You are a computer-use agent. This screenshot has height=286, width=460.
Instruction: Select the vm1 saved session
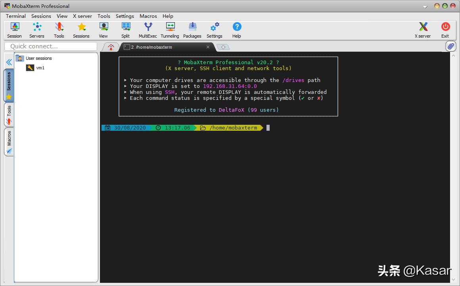coord(40,68)
